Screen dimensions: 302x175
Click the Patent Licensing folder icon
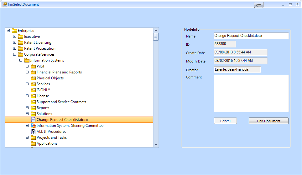point(21,42)
